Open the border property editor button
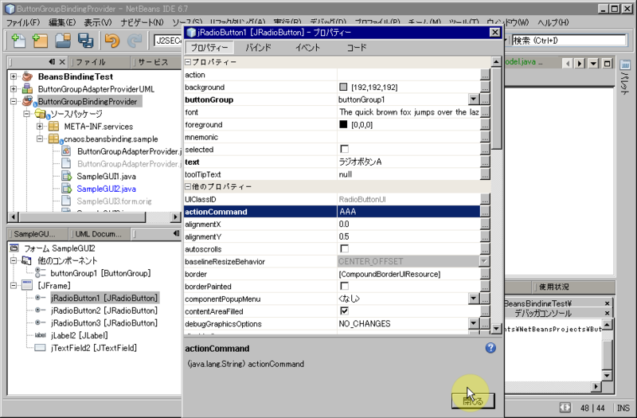Screen dimensions: 637x418 [x=485, y=274]
